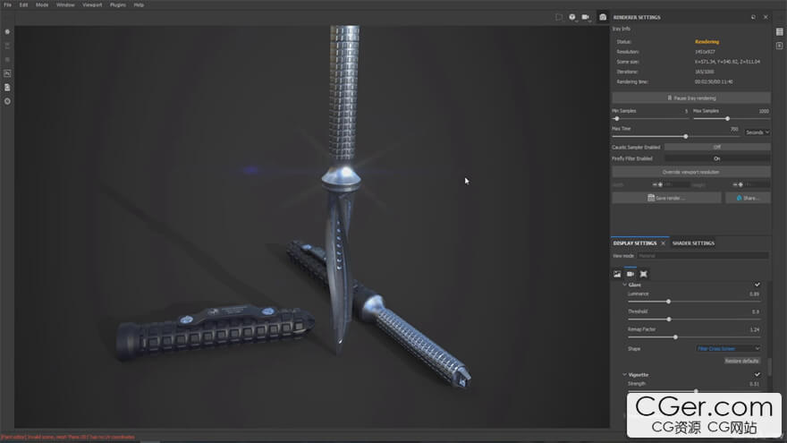Select the camera settings icon

click(x=630, y=274)
